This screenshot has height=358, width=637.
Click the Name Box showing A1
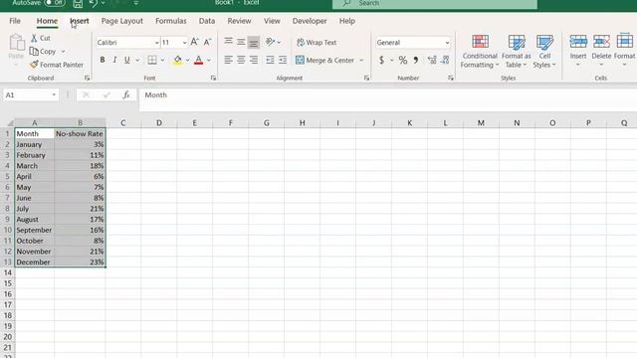(x=31, y=95)
